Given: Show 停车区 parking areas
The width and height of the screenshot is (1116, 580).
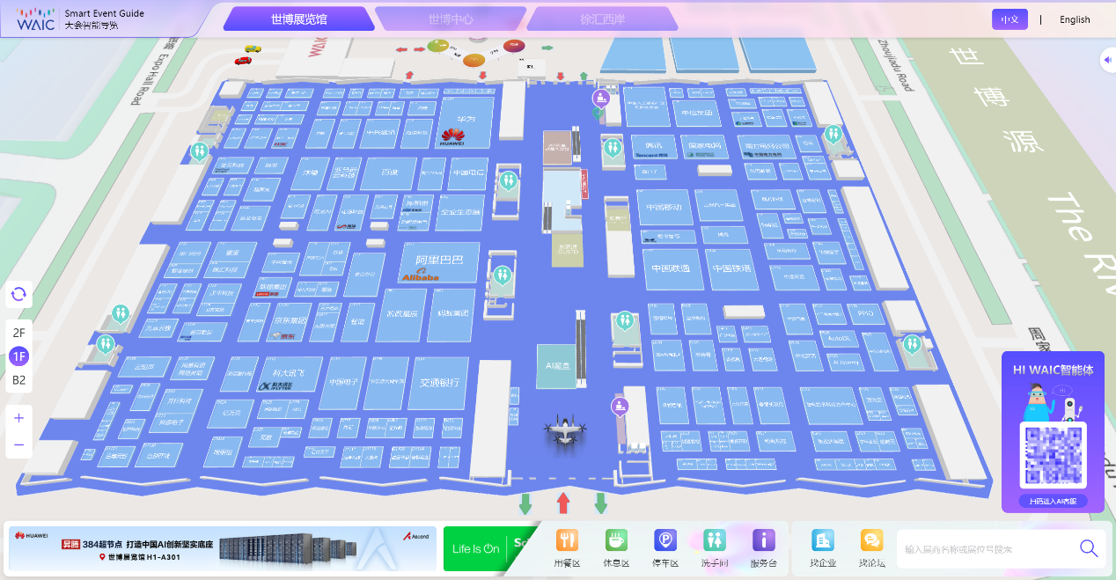Looking at the screenshot, I should (x=665, y=547).
